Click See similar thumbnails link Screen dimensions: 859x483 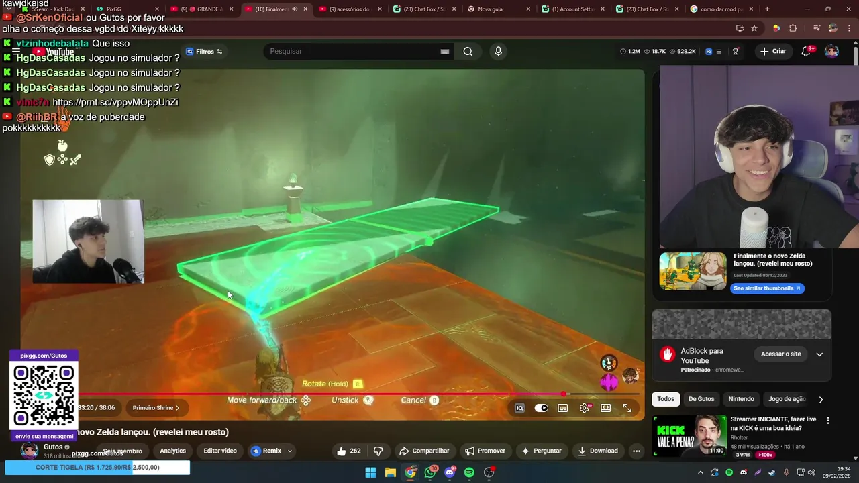[767, 288]
